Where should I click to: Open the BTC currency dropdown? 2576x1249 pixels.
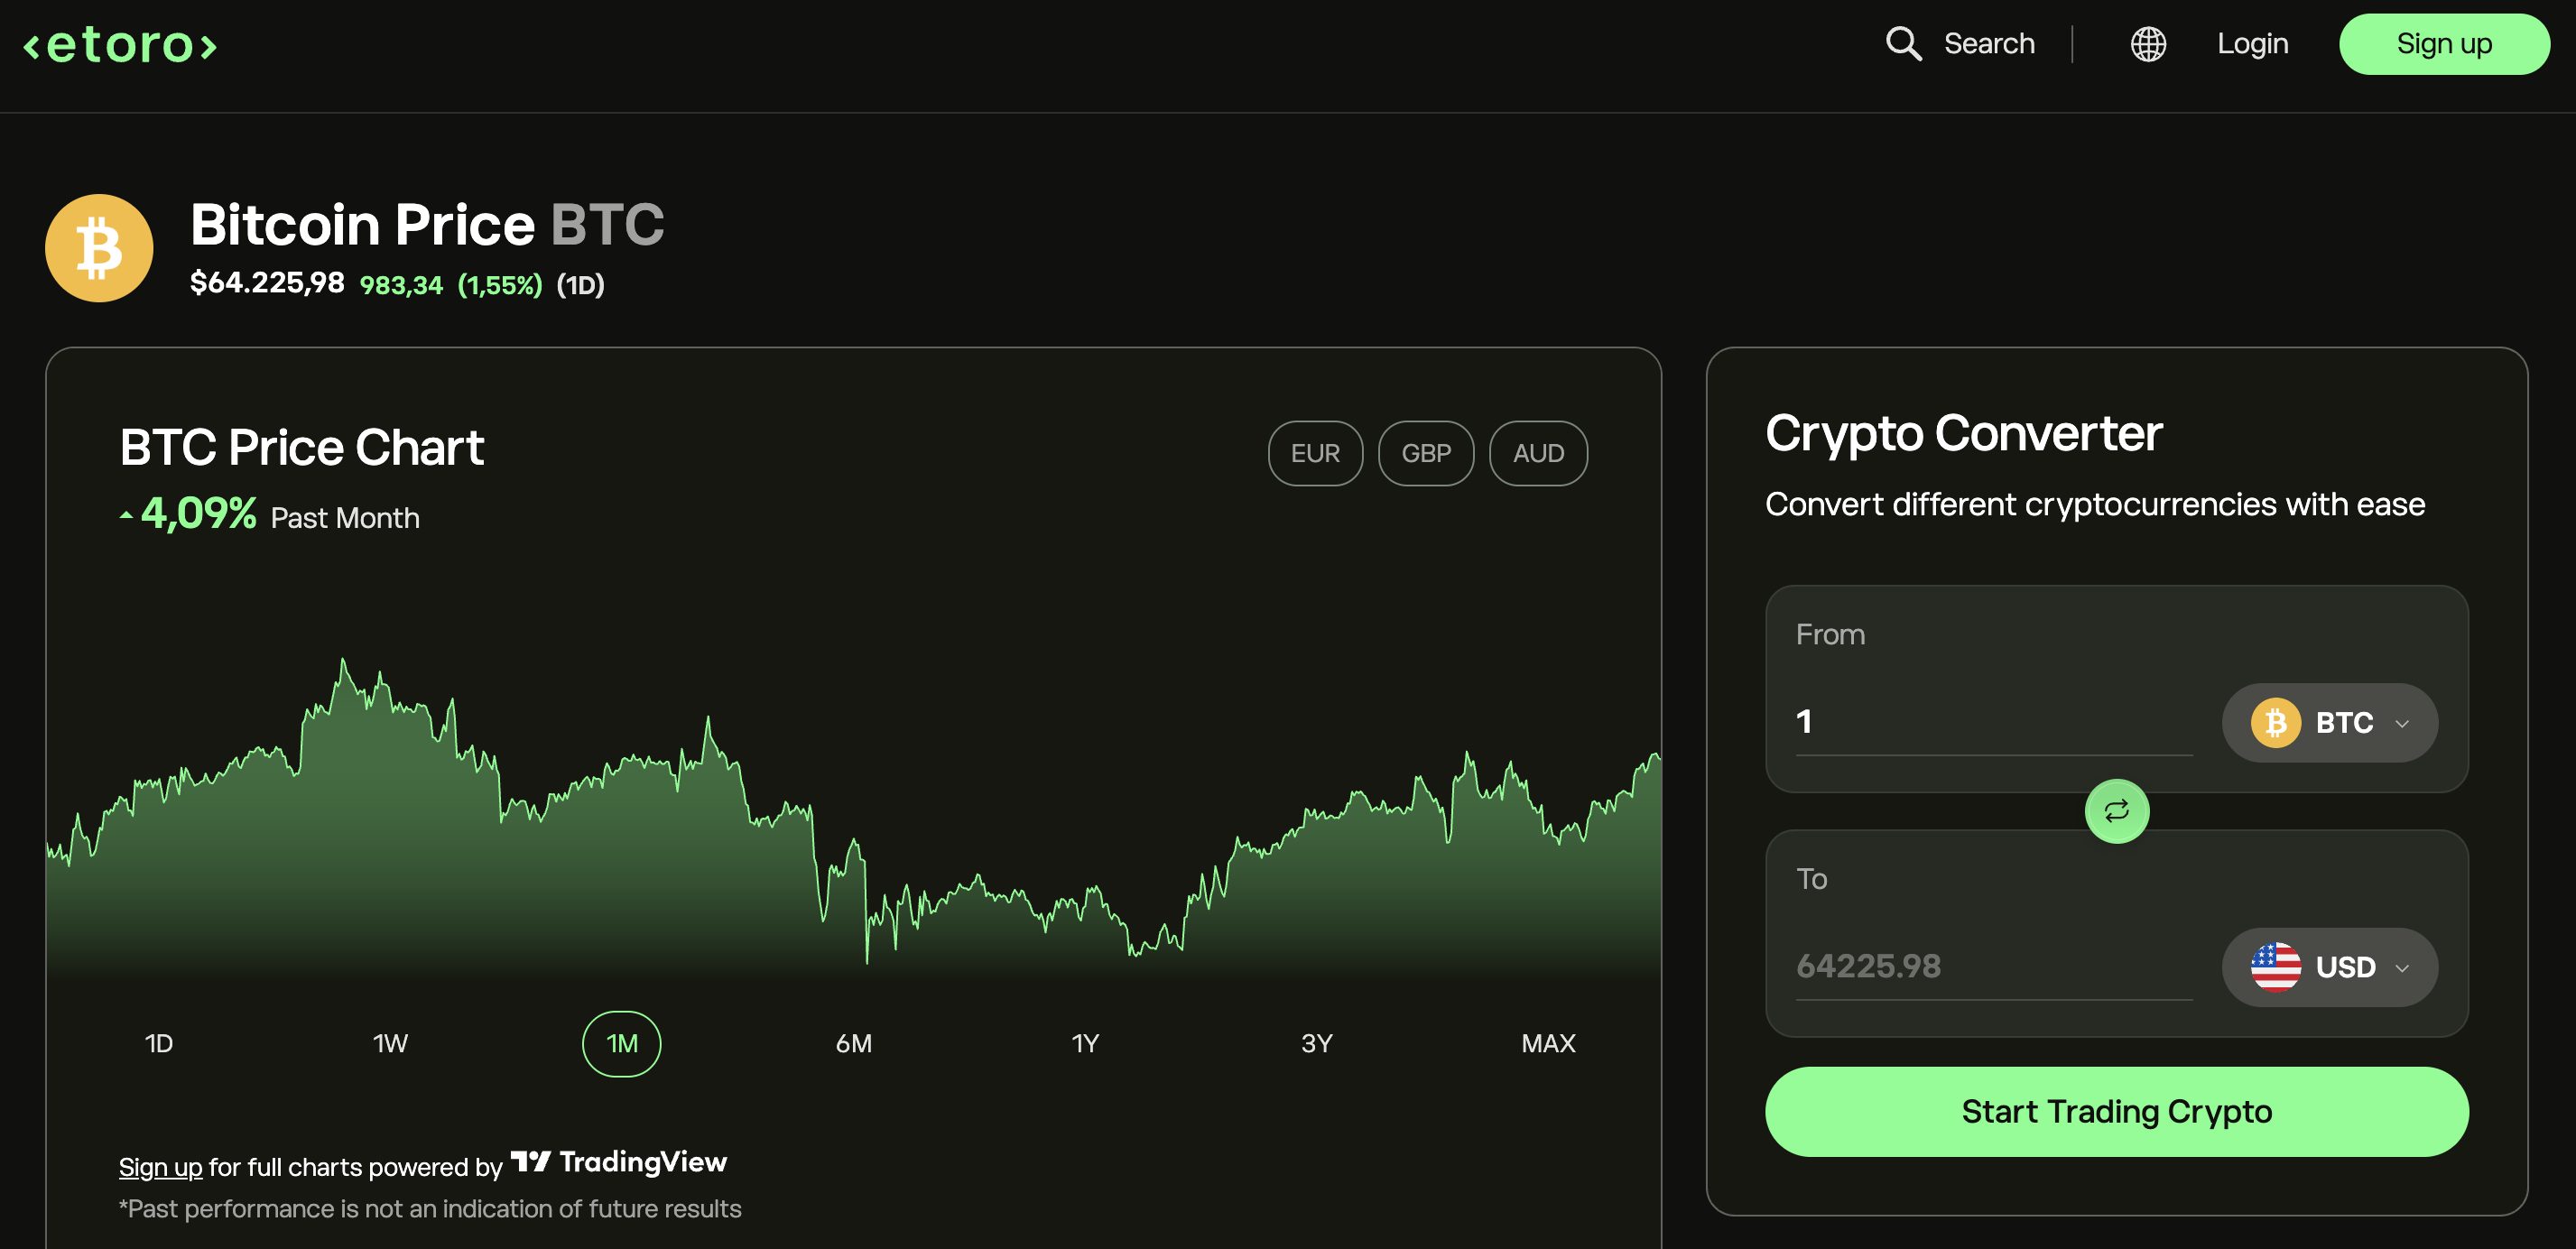2329,722
